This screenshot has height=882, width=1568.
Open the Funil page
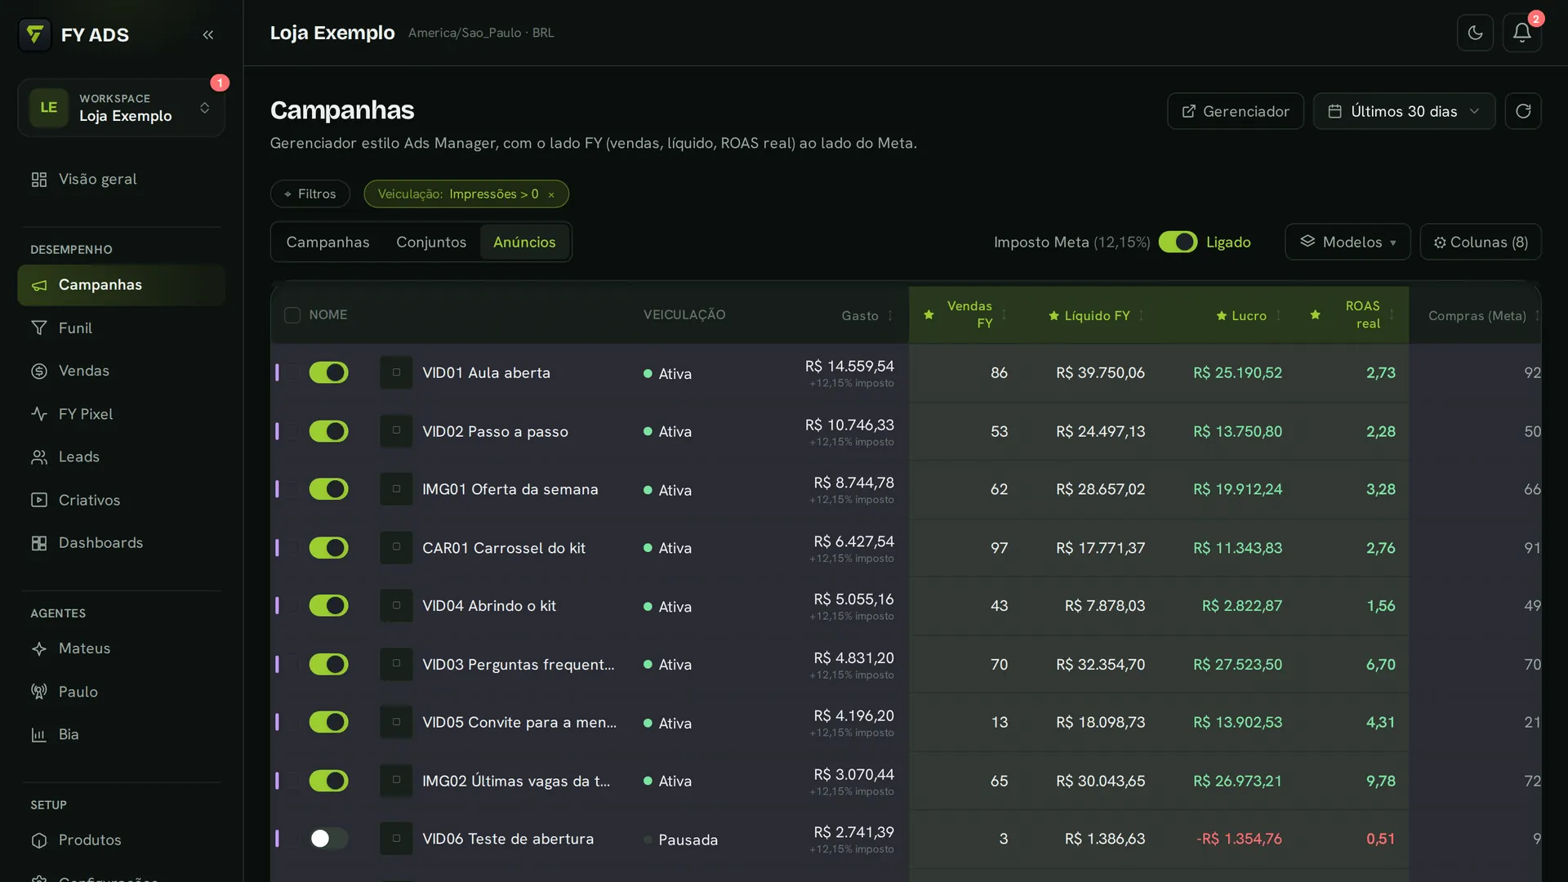pos(121,327)
